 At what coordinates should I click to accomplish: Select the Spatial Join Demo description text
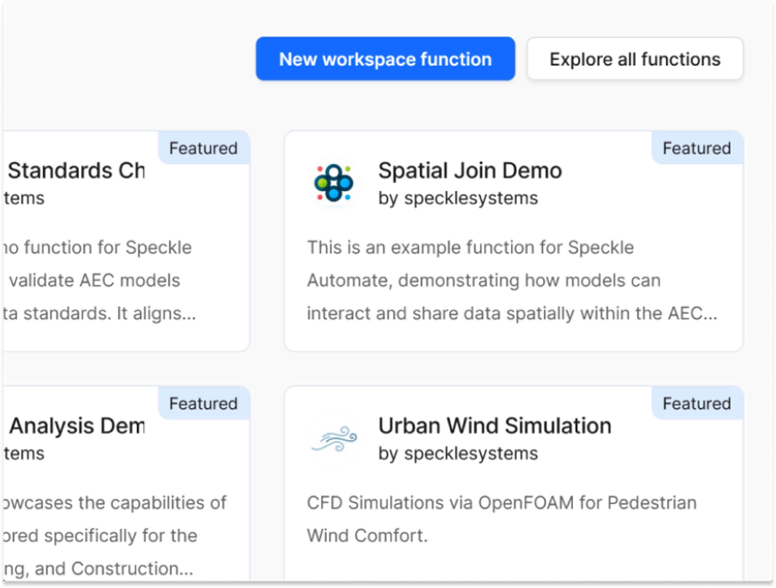(512, 280)
